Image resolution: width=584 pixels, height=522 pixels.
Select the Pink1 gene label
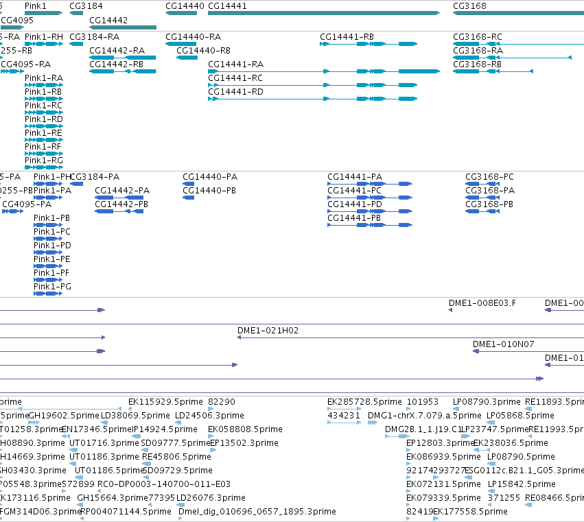[x=36, y=6]
